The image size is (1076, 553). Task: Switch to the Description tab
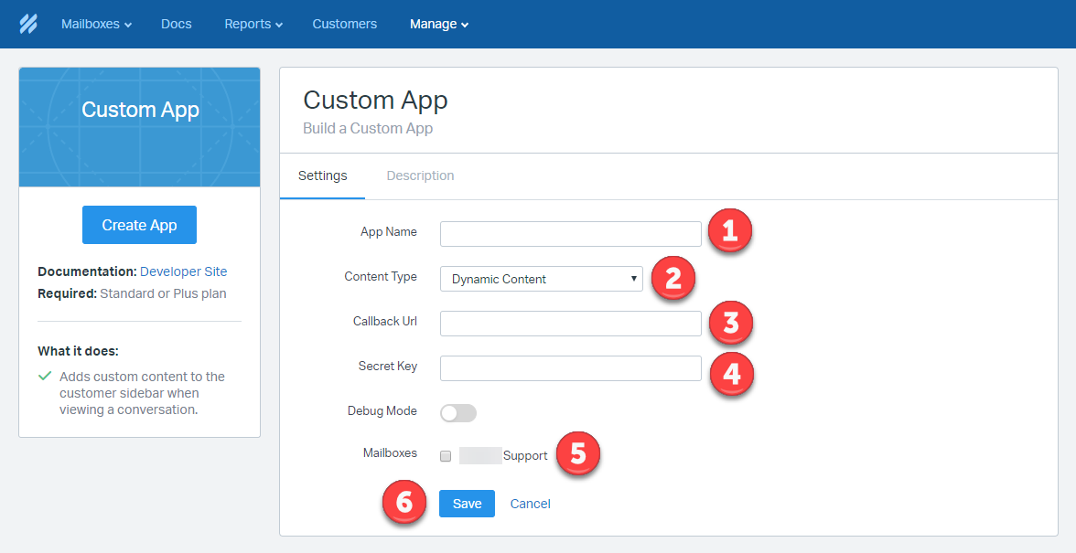coord(420,175)
